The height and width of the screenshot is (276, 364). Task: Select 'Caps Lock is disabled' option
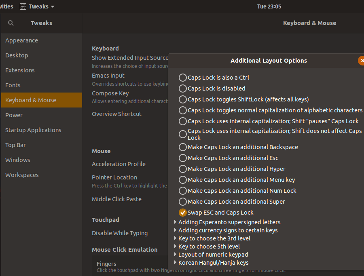click(183, 88)
